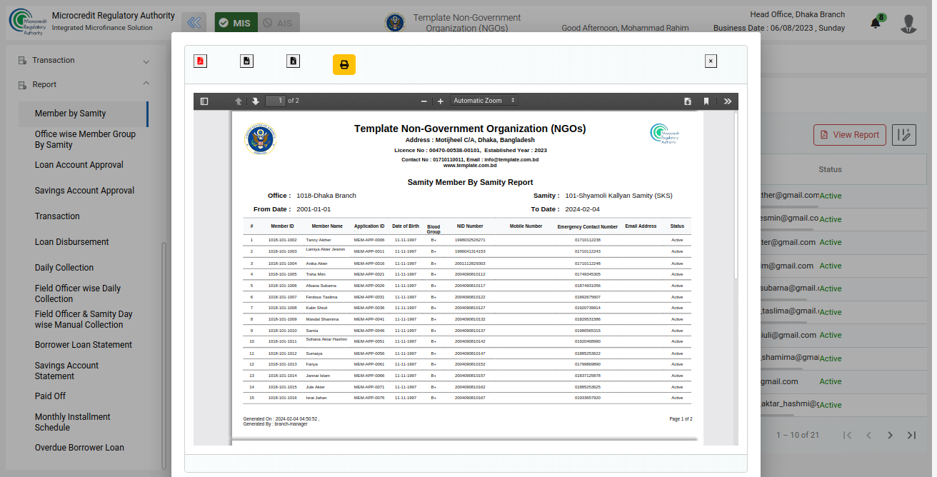The image size is (937, 477).
Task: Export the report as Excel file
Action: (293, 61)
